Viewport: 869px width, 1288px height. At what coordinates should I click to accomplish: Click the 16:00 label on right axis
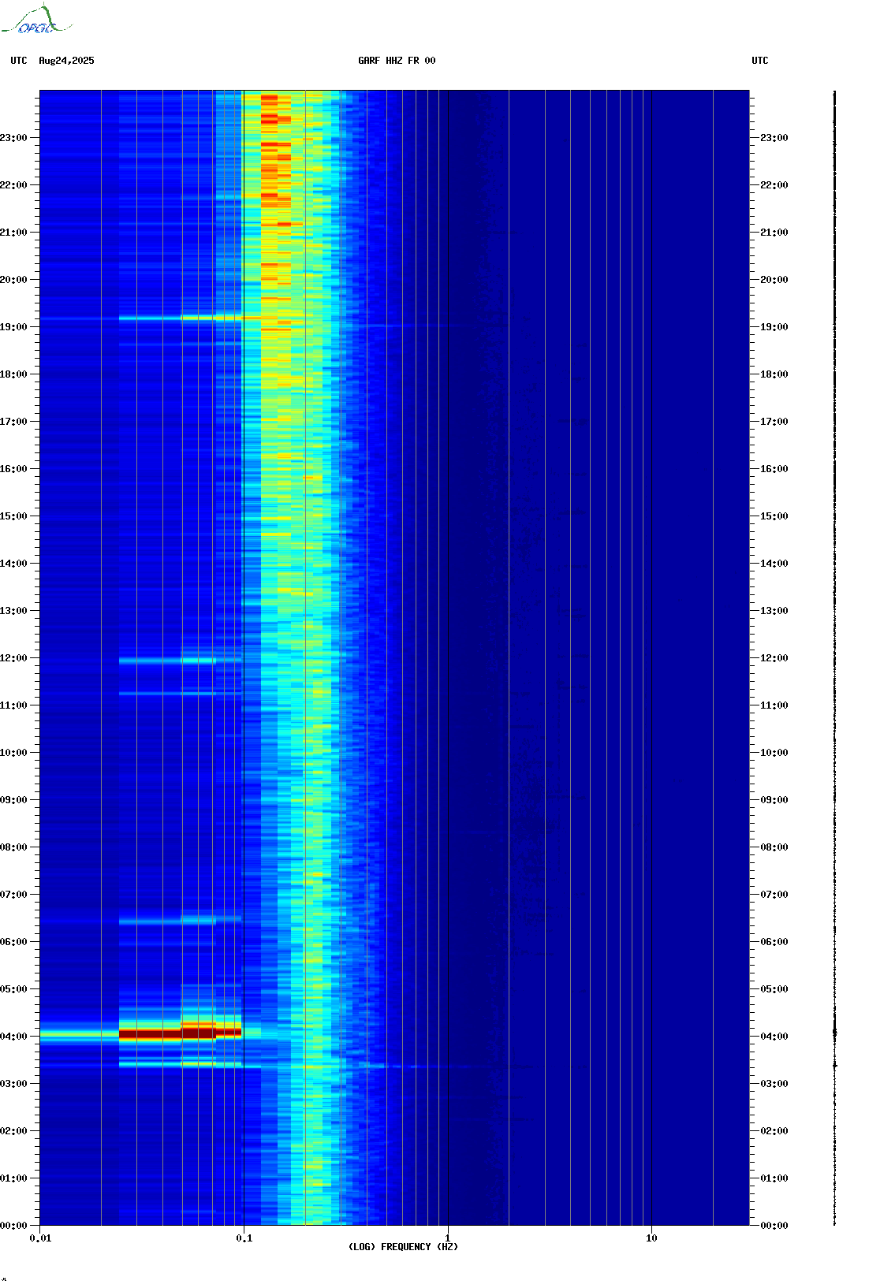coord(774,469)
